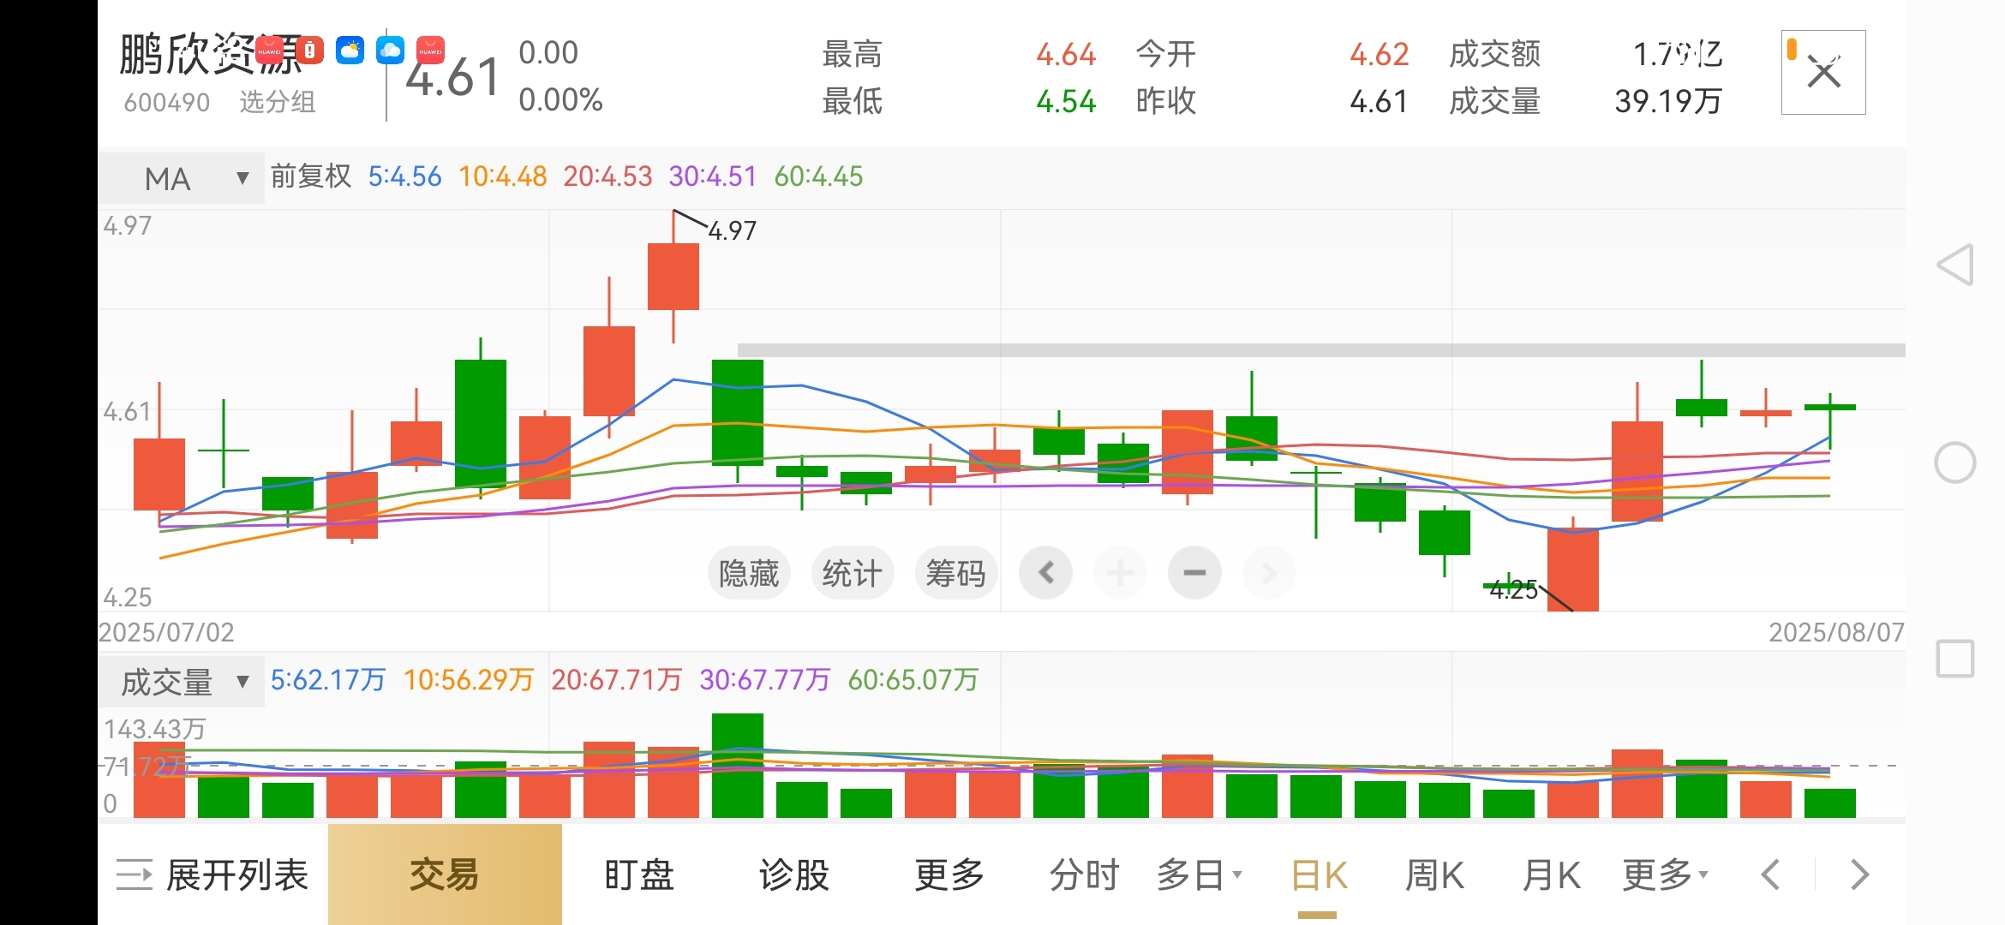Image resolution: width=2005 pixels, height=925 pixels.
Task: Tap the MA5 value 5:4.56
Action: [405, 176]
